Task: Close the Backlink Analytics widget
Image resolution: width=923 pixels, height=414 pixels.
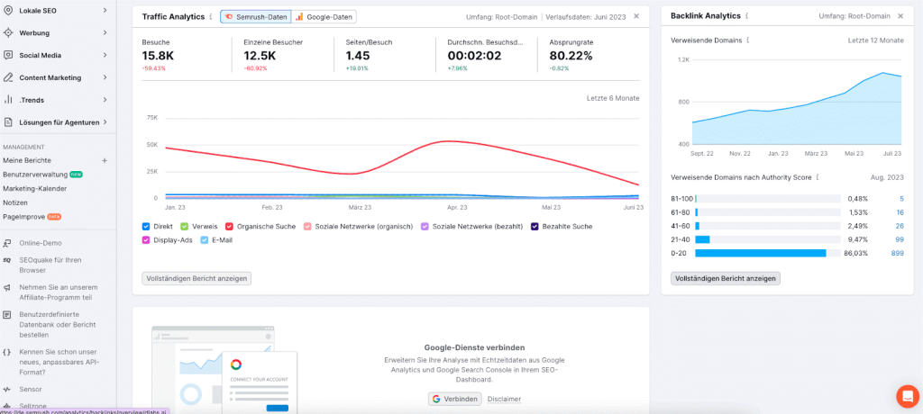Action: tap(900, 16)
